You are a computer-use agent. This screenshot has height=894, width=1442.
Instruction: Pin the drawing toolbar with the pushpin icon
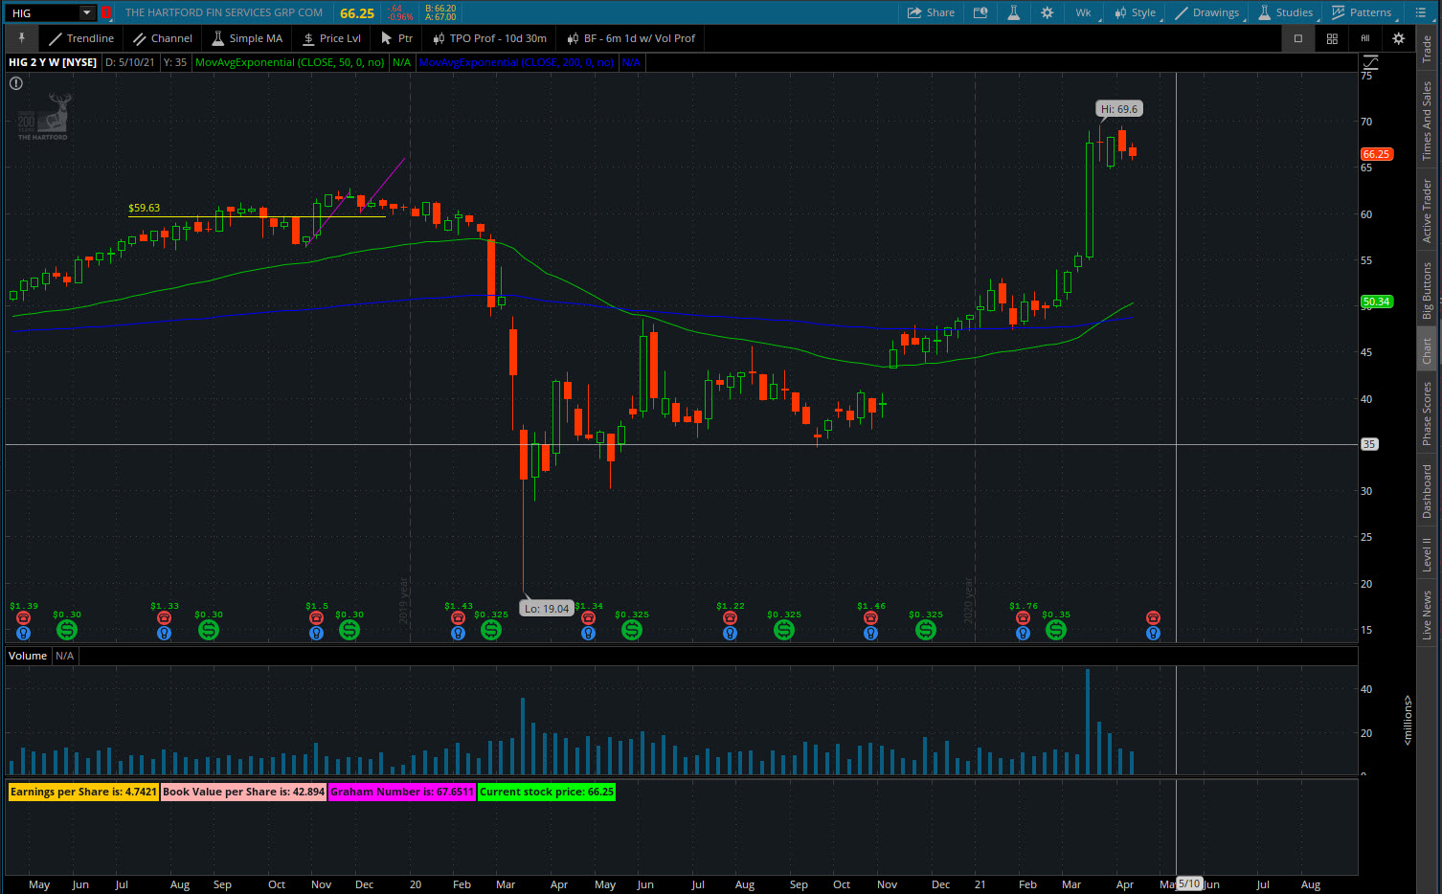point(21,38)
